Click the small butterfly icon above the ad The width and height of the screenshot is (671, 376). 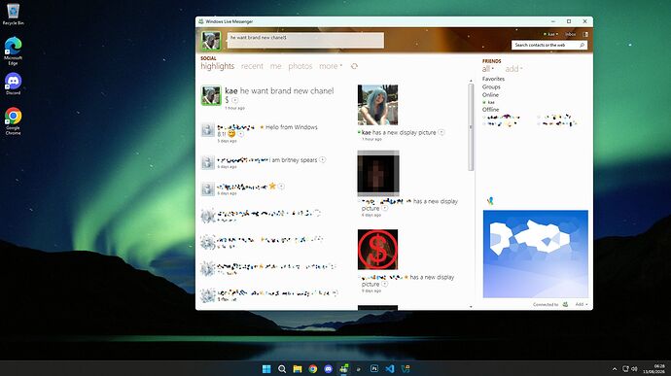(490, 200)
